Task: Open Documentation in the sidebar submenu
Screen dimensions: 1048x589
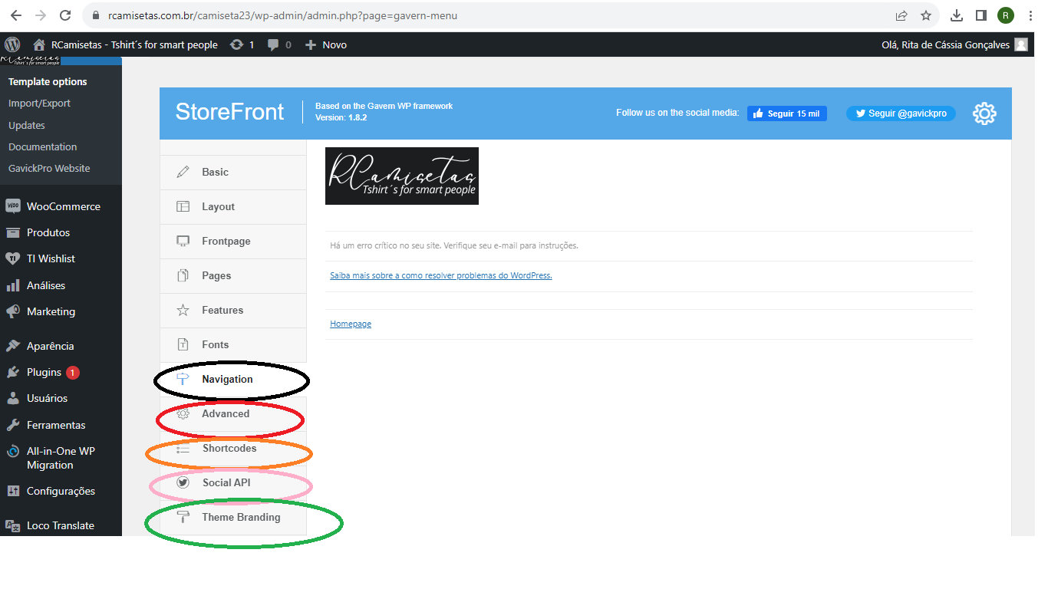Action: click(43, 146)
